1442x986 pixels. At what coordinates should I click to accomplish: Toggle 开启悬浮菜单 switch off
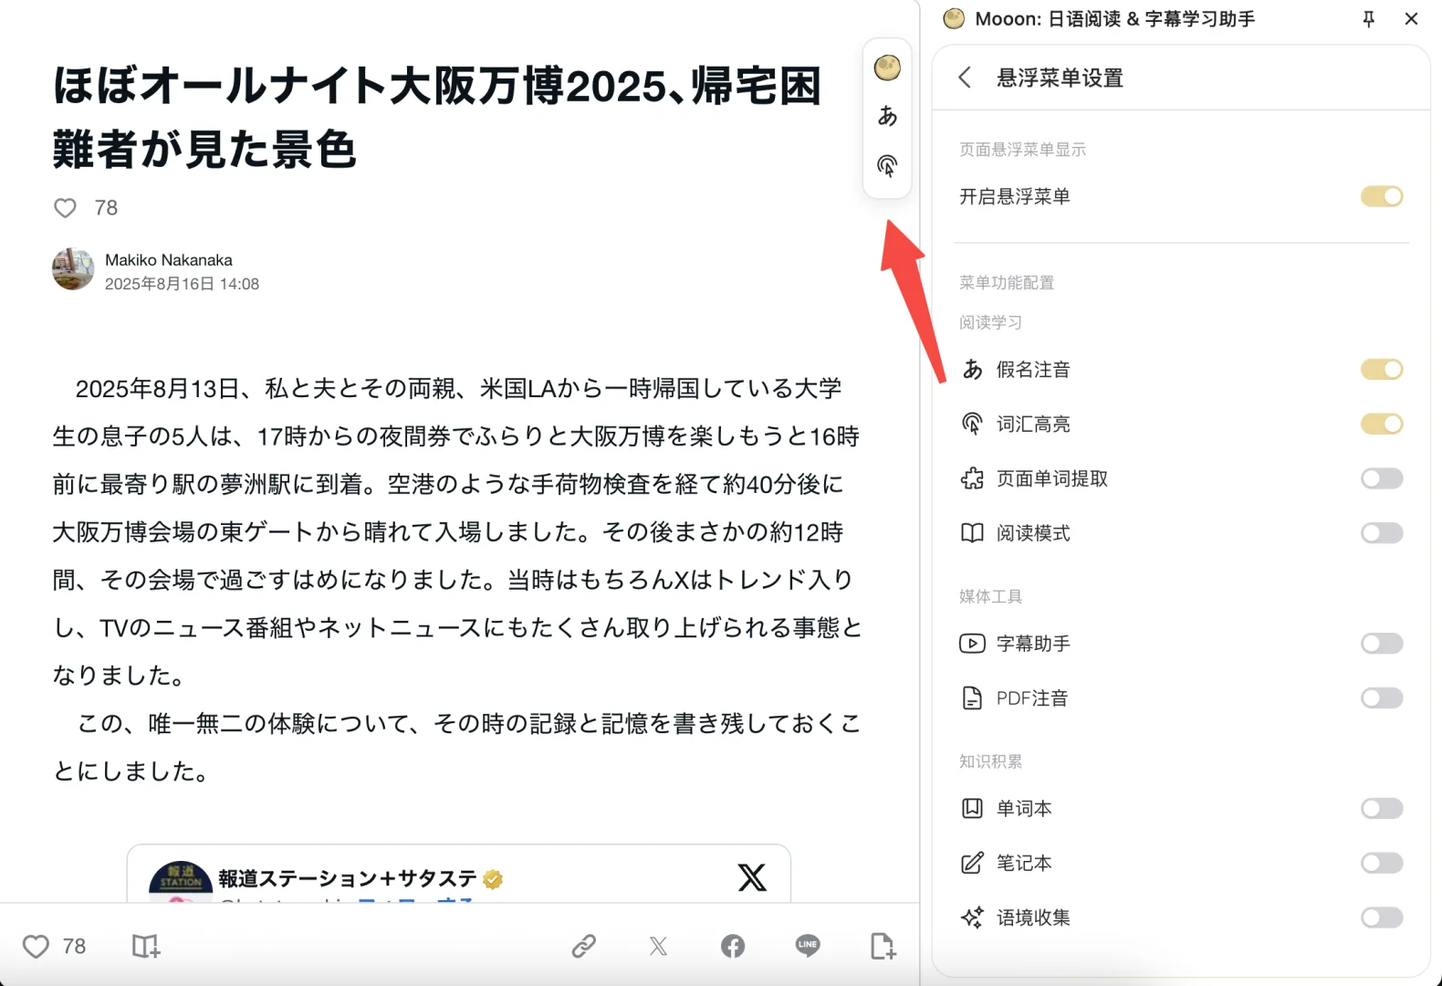(1382, 196)
